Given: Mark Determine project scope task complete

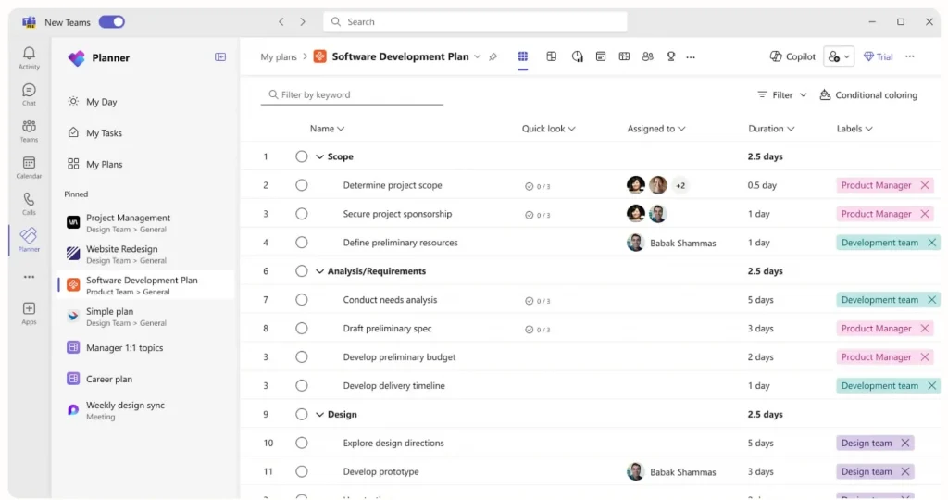Looking at the screenshot, I should pos(302,185).
